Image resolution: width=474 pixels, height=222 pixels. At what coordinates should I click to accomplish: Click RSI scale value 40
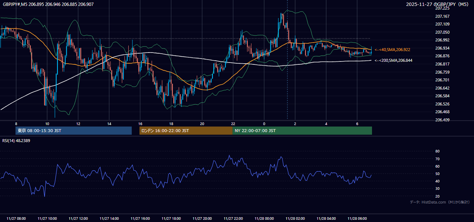click(437, 181)
